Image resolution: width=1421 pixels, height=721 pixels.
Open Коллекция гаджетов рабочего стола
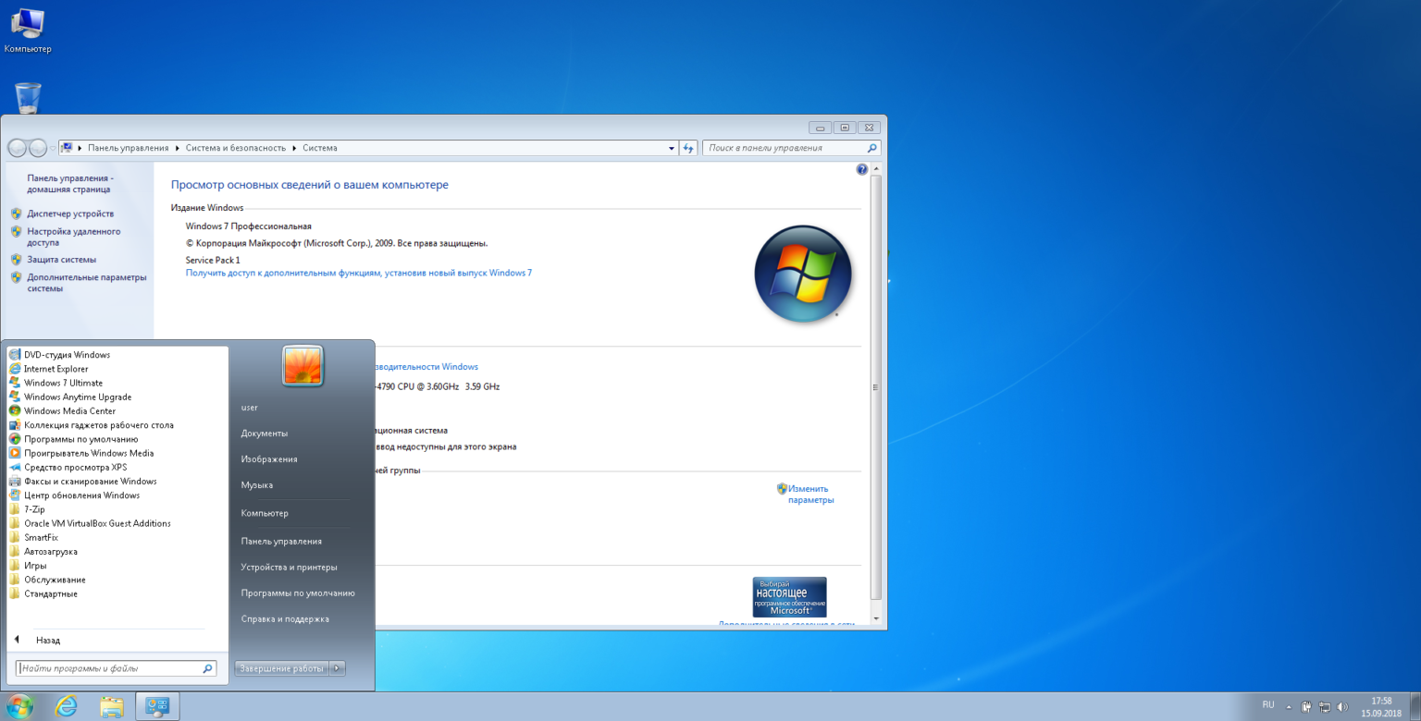pos(98,425)
